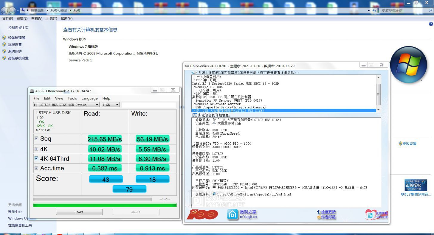Screen dimensions: 434x235
Task: Click the AS SSD Benchmark title bar icon
Action: 32,91
